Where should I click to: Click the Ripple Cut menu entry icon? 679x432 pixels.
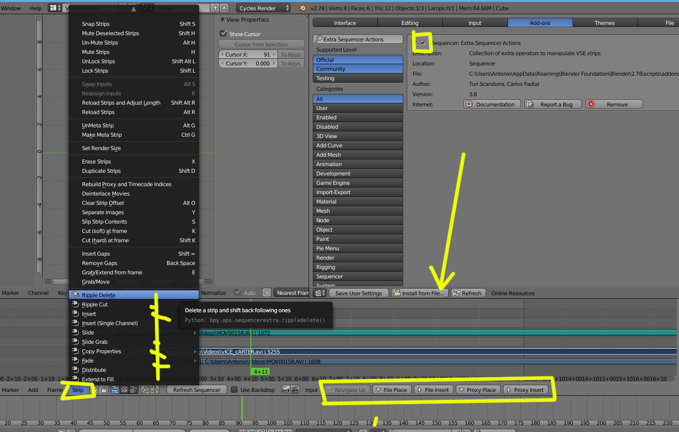point(75,304)
